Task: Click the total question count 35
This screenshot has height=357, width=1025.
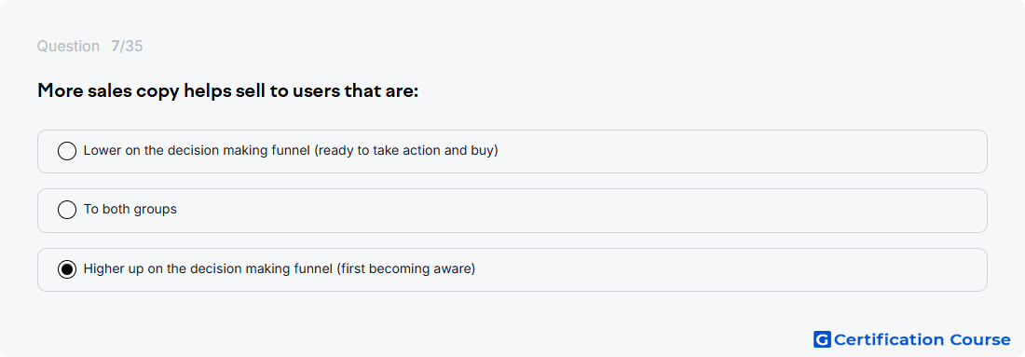Action: point(134,47)
